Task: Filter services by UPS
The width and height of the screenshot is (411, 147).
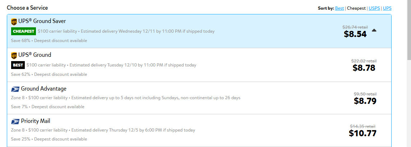Action: click(387, 8)
